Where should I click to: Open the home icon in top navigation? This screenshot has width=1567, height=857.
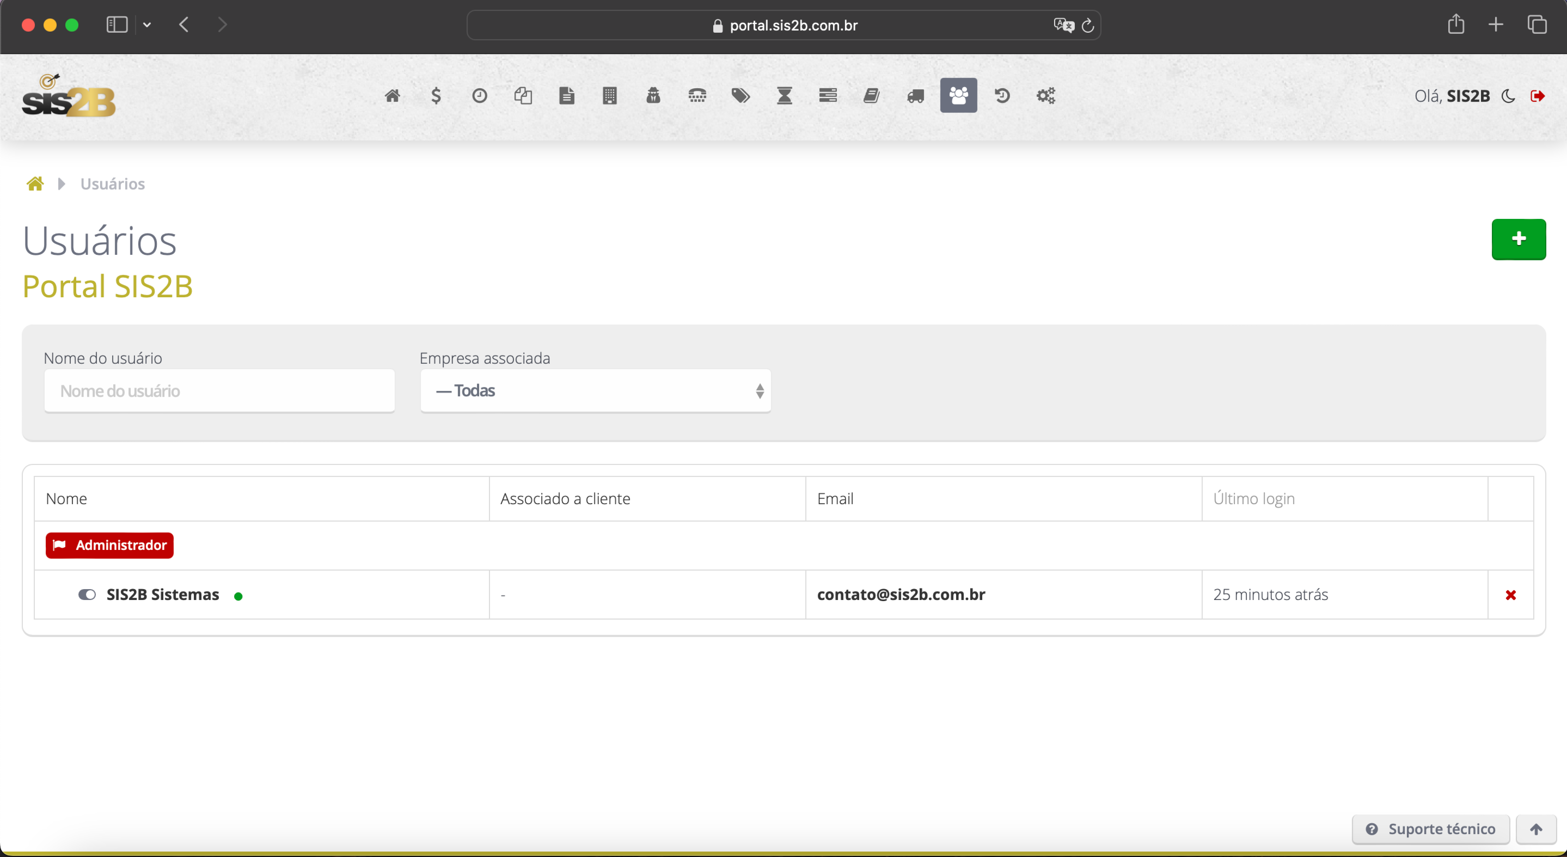pyautogui.click(x=392, y=95)
